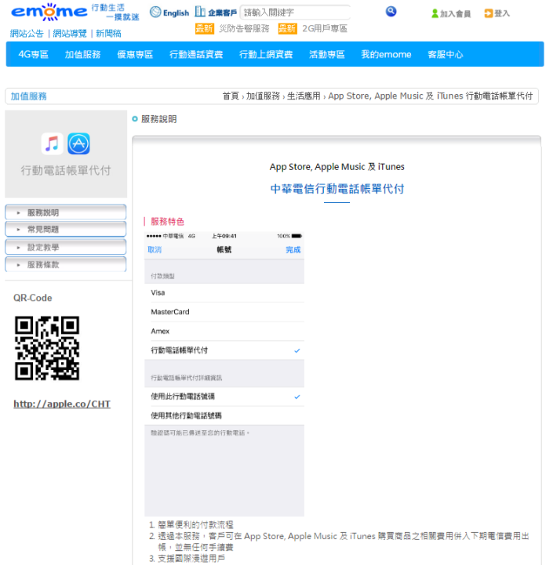This screenshot has width=546, height=565.
Task: Click the blue search magnifier button
Action: 391,12
